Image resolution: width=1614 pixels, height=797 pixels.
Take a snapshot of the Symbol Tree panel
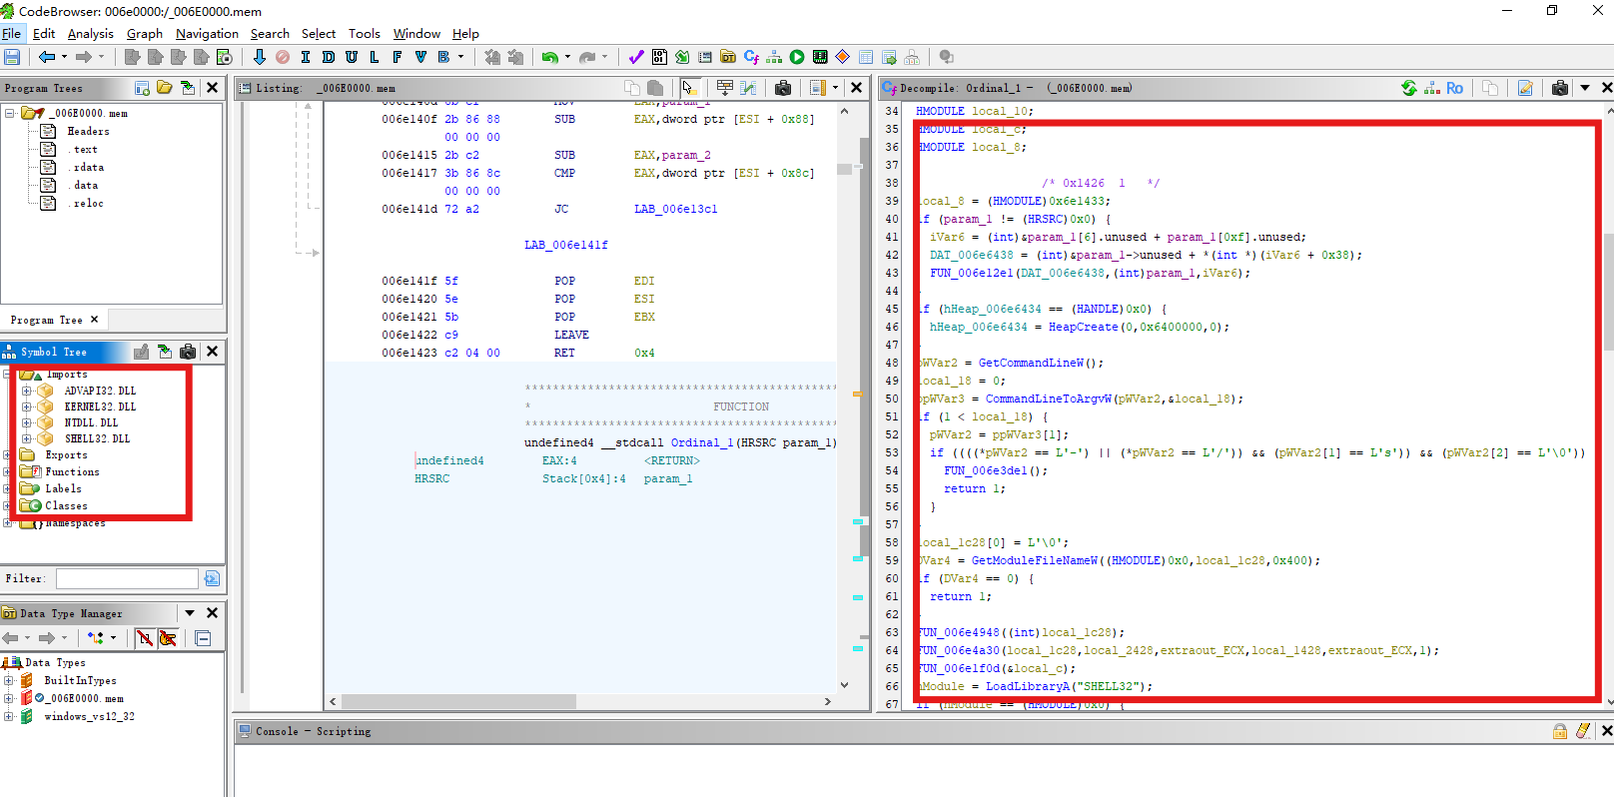188,352
